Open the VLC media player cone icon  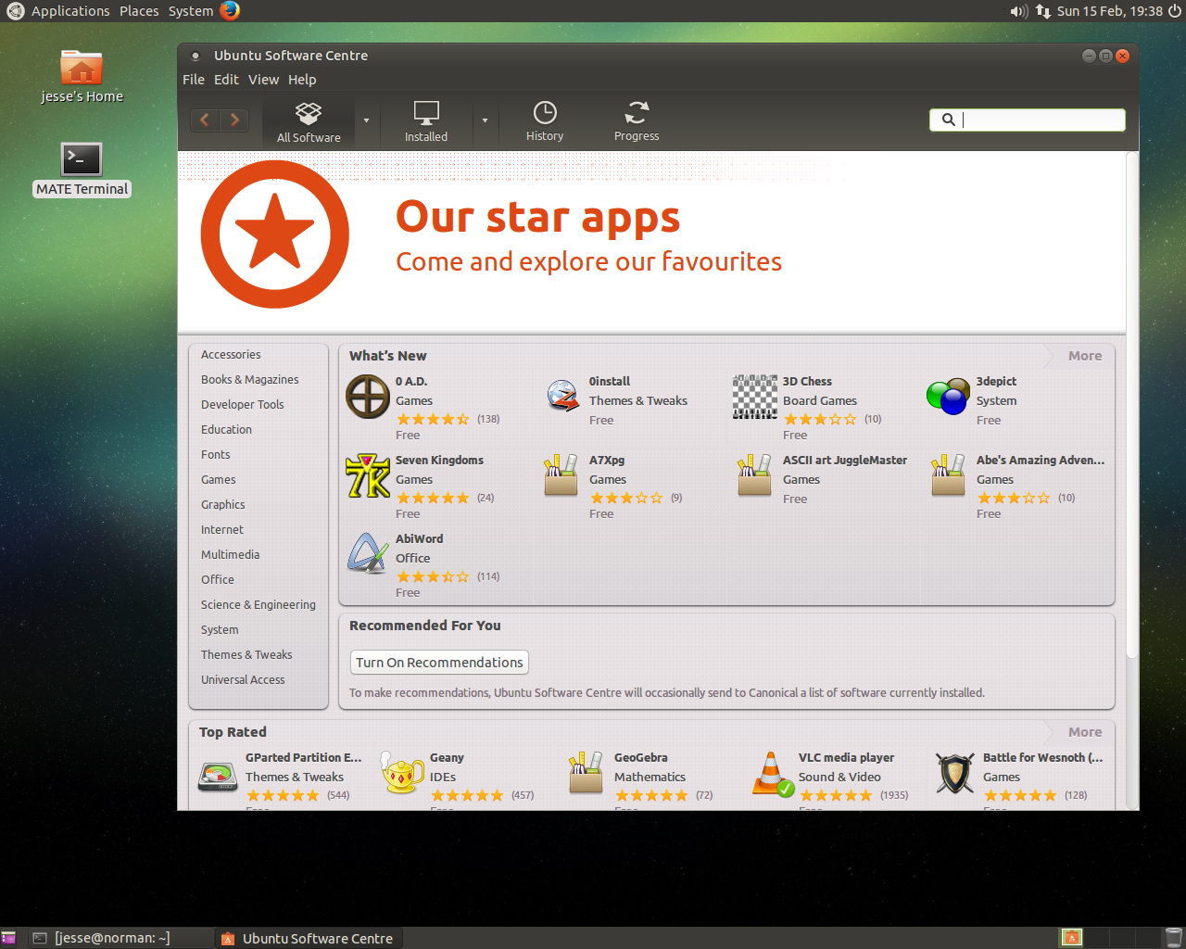click(771, 773)
